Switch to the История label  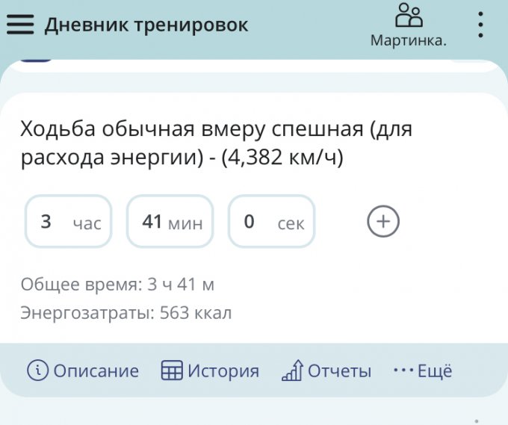(x=223, y=371)
